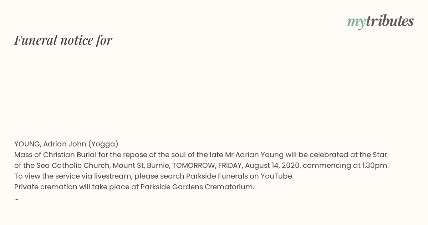Click the date "August 14, 2020"
The width and height of the screenshot is (428, 225).
pos(272,165)
